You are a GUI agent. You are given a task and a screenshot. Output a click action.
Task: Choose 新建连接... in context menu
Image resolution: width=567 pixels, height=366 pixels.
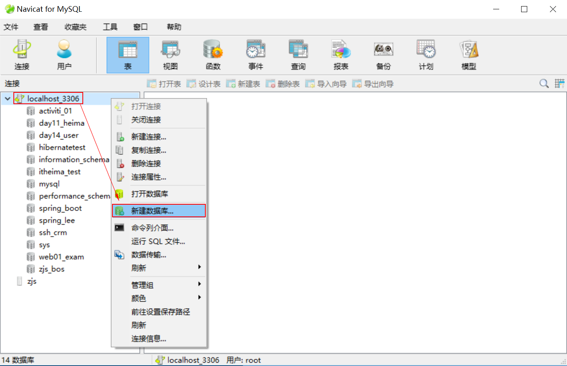tap(159, 137)
